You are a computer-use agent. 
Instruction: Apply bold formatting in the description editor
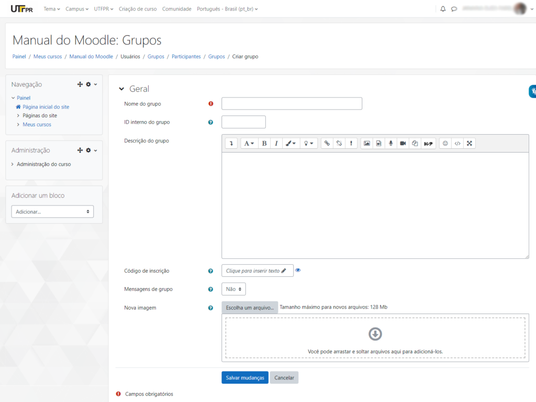(264, 144)
